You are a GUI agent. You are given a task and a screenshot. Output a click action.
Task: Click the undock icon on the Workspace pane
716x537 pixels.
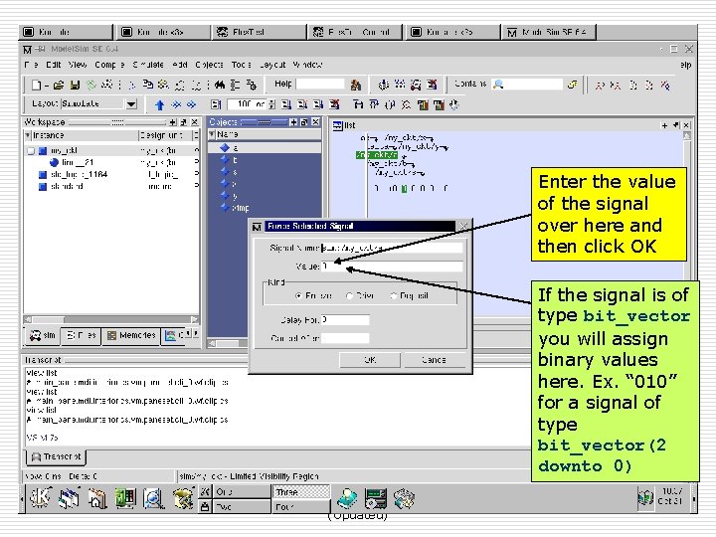(x=184, y=122)
